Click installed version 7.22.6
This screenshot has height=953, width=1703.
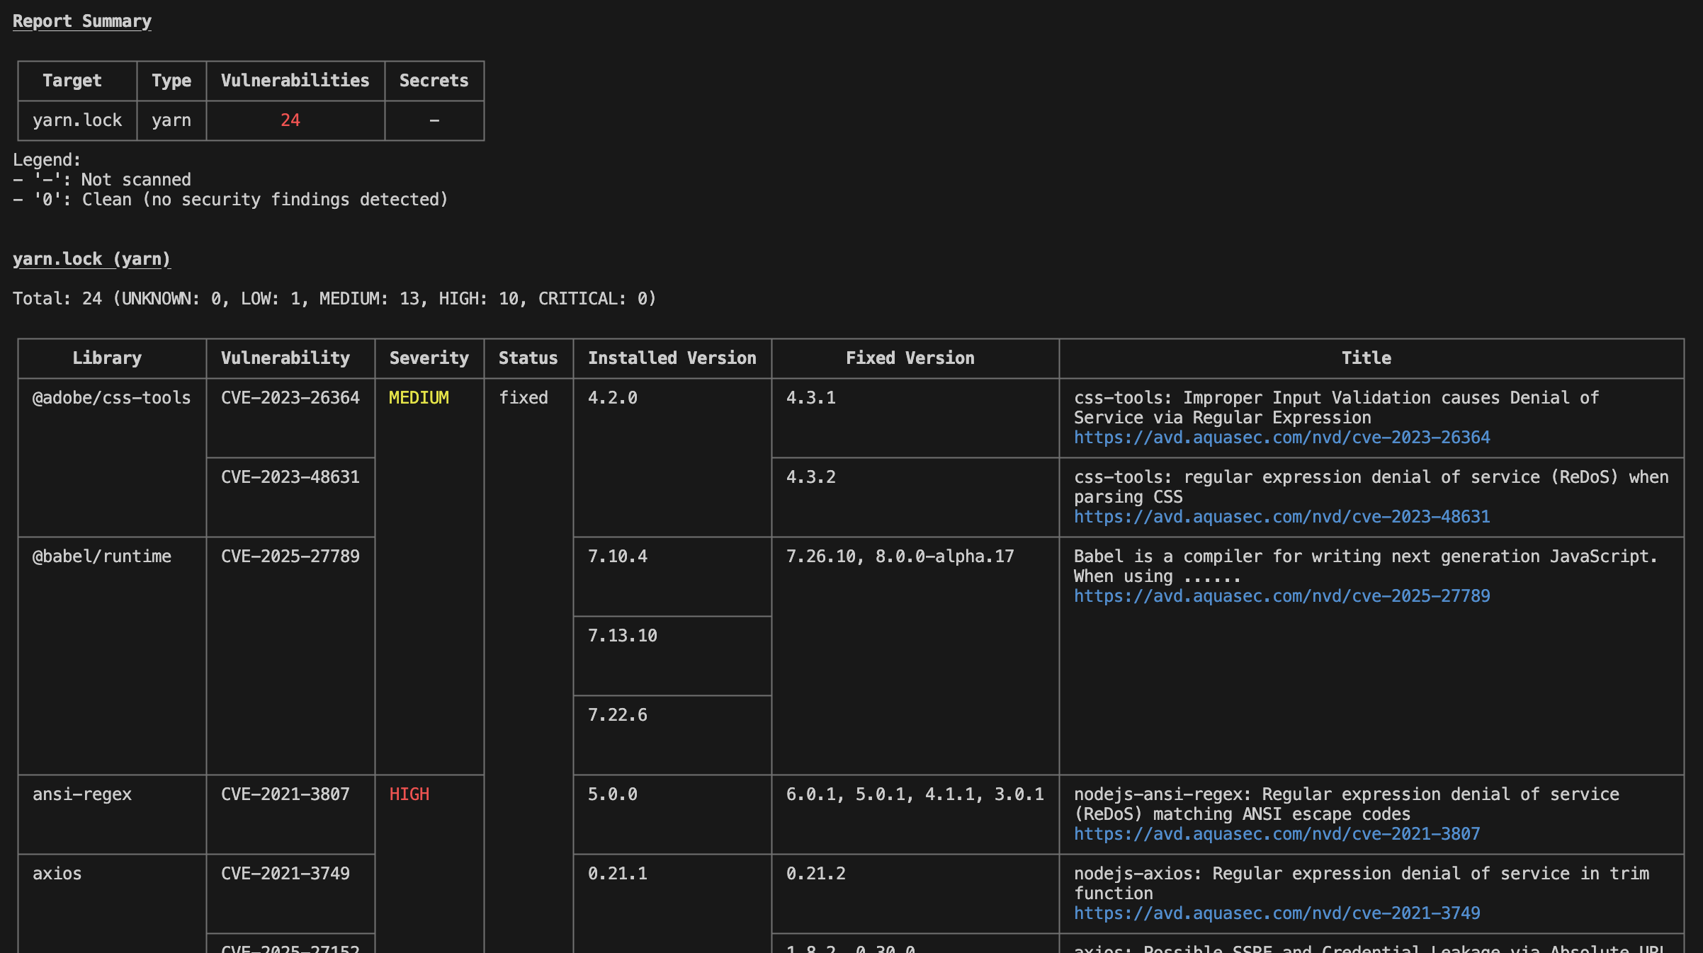618,715
